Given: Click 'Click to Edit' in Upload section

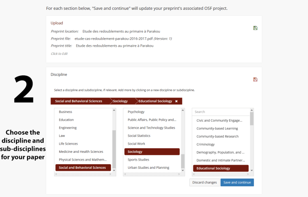Looking at the screenshot, I should point(59,54).
